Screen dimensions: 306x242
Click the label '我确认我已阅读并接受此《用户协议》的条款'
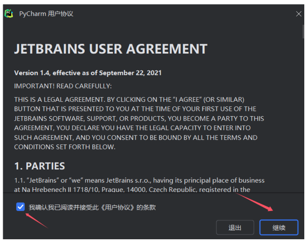click(x=92, y=207)
